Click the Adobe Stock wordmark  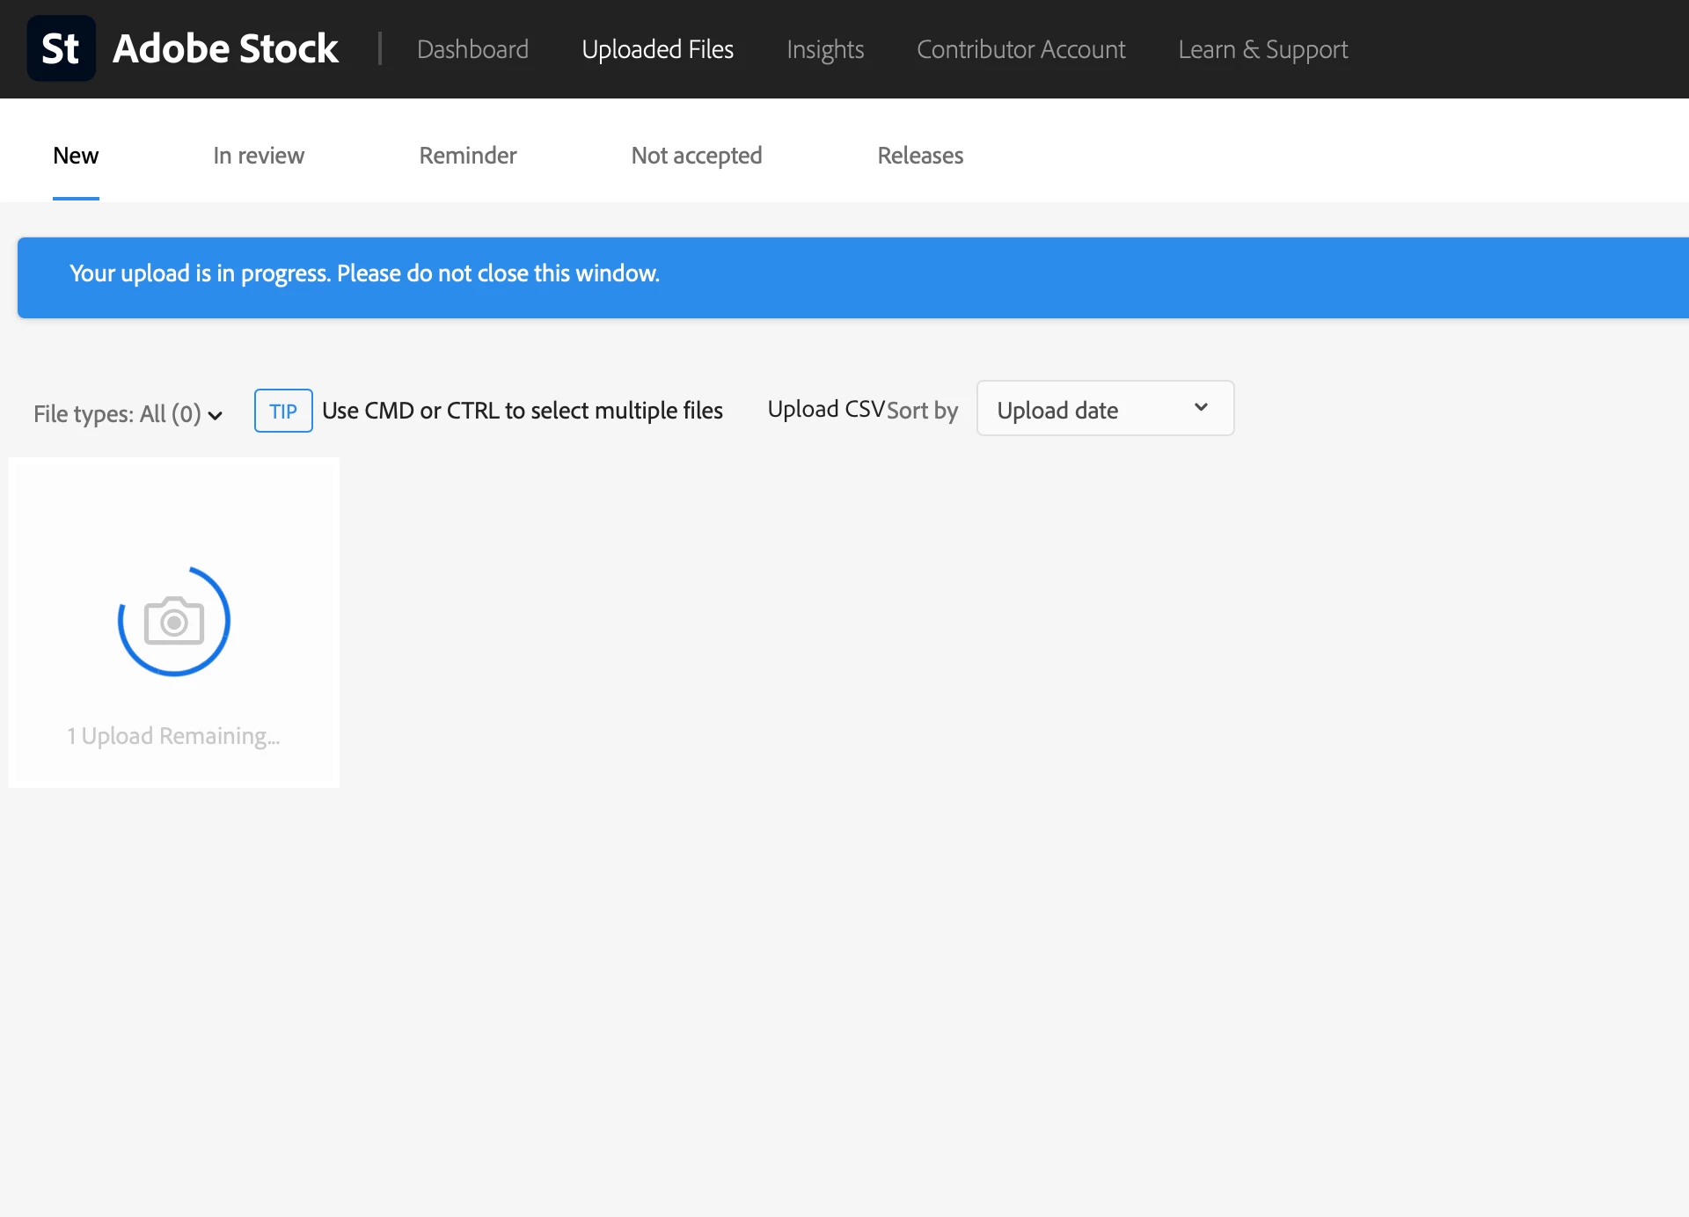pos(225,48)
